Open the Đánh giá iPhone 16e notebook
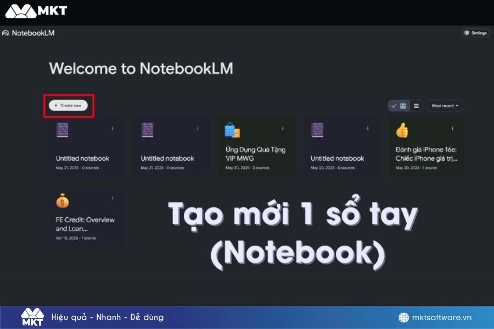The height and width of the screenshot is (329, 494). click(x=426, y=154)
